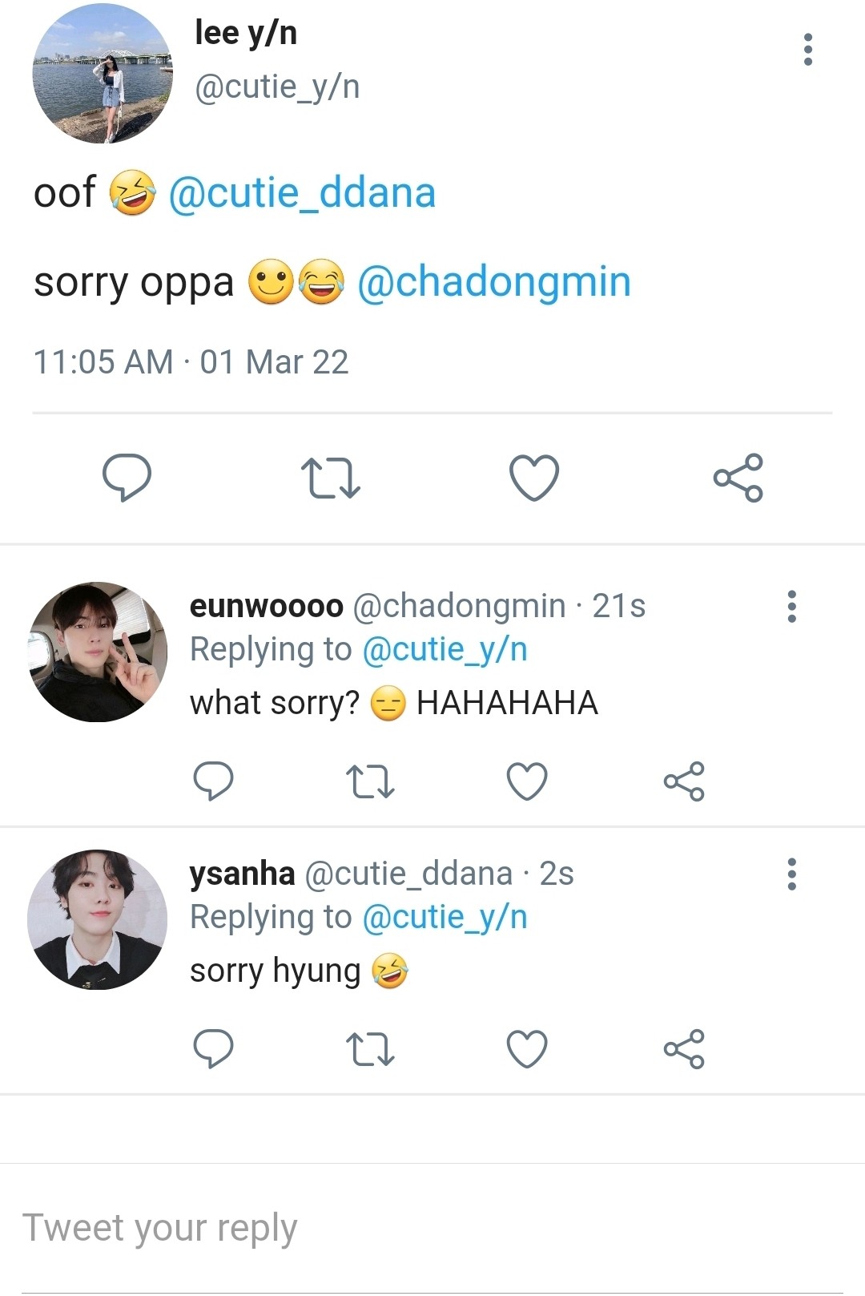Image resolution: width=865 pixels, height=1296 pixels.
Task: Share eunwoooo's reply
Action: click(683, 781)
